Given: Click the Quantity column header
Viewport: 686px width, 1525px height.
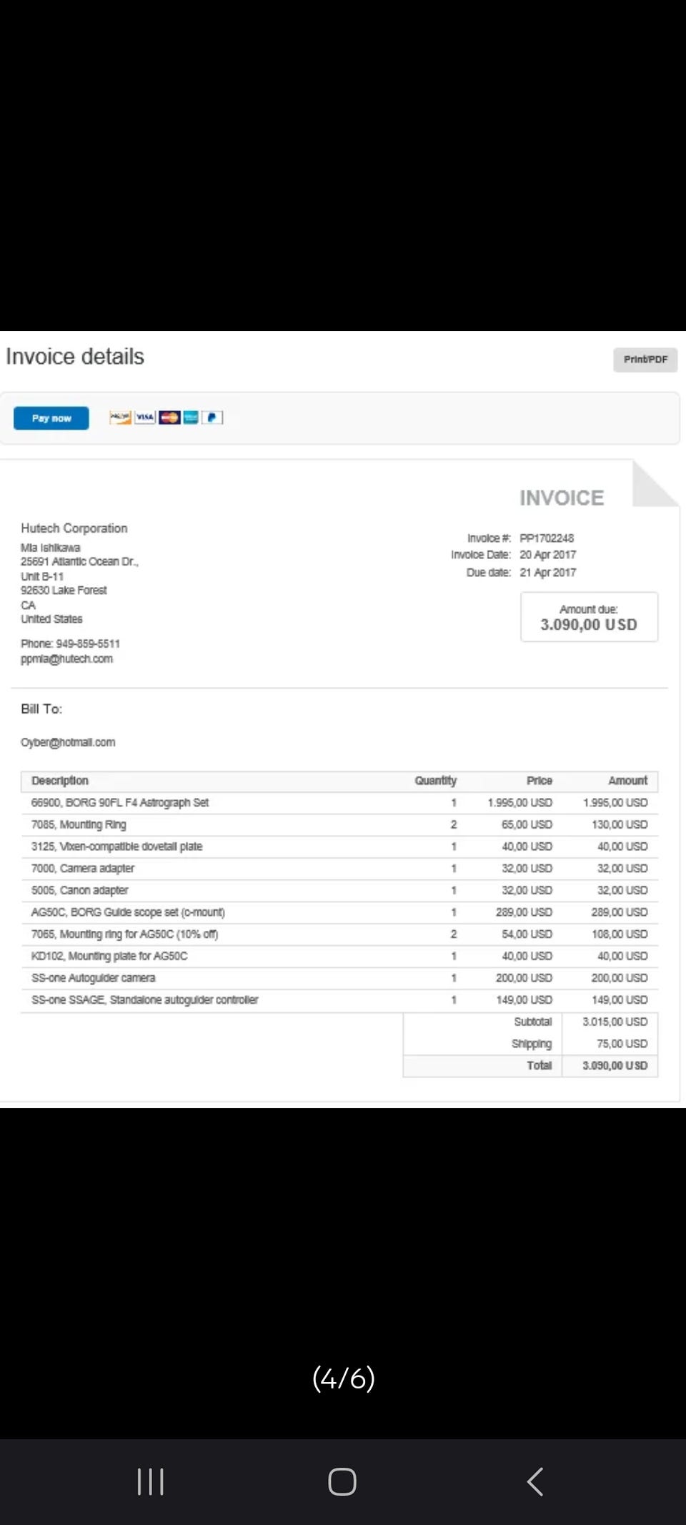Looking at the screenshot, I should [435, 781].
